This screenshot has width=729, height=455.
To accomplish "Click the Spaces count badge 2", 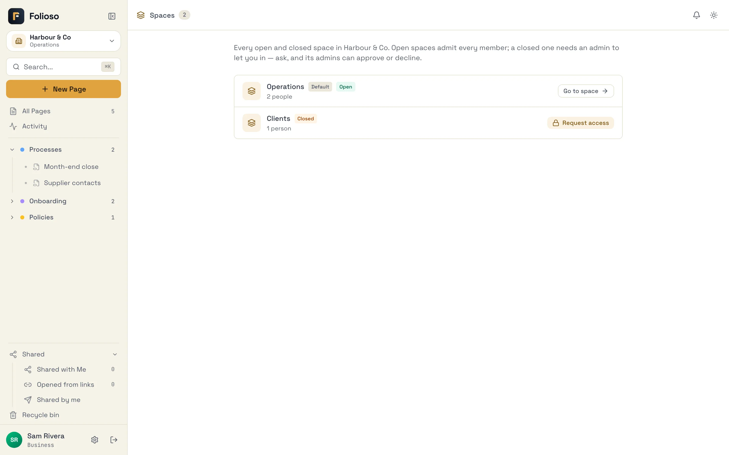I will click(184, 15).
